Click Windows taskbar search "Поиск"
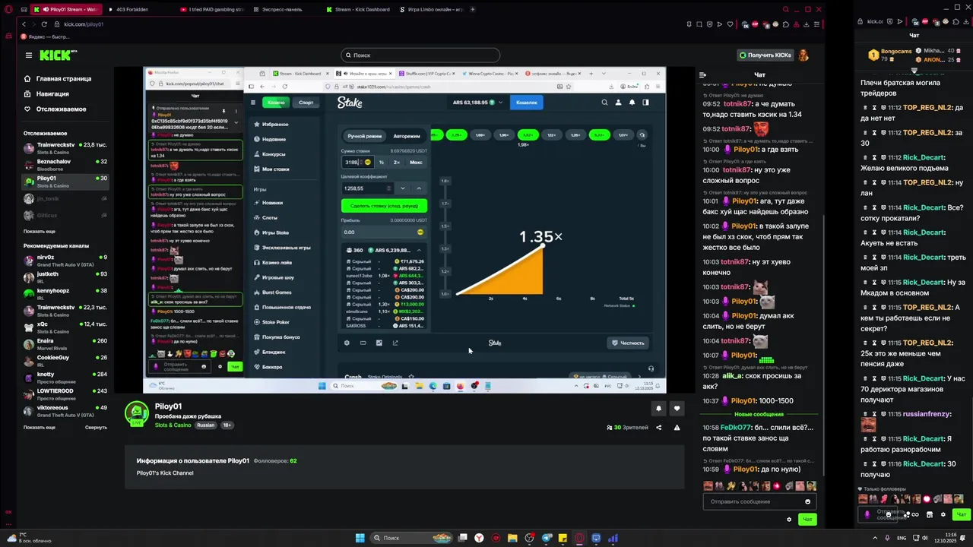 (x=410, y=538)
